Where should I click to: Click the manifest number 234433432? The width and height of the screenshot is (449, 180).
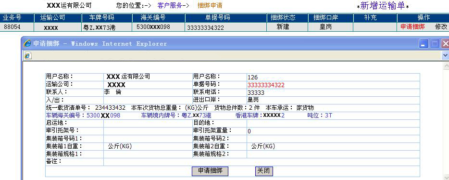(x=110, y=108)
